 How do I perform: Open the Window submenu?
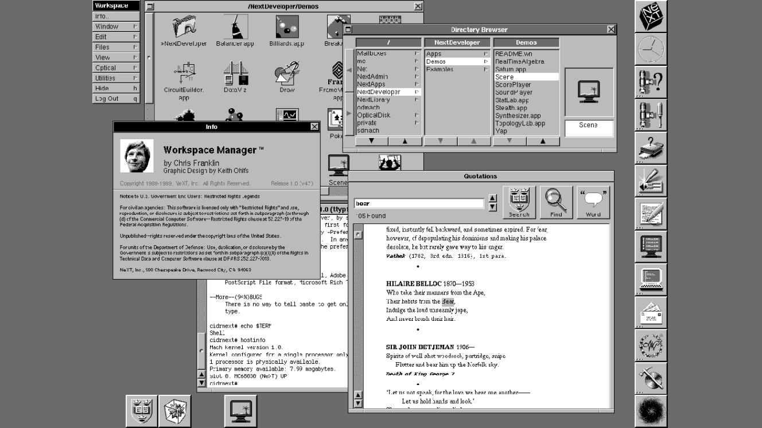(x=116, y=26)
